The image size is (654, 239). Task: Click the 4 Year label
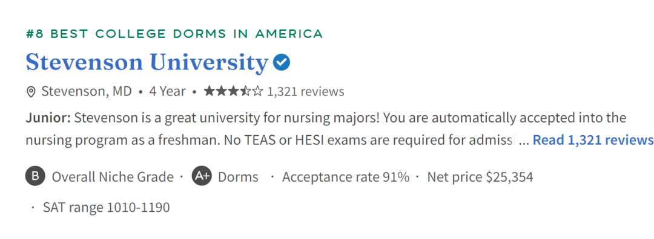[x=167, y=92]
